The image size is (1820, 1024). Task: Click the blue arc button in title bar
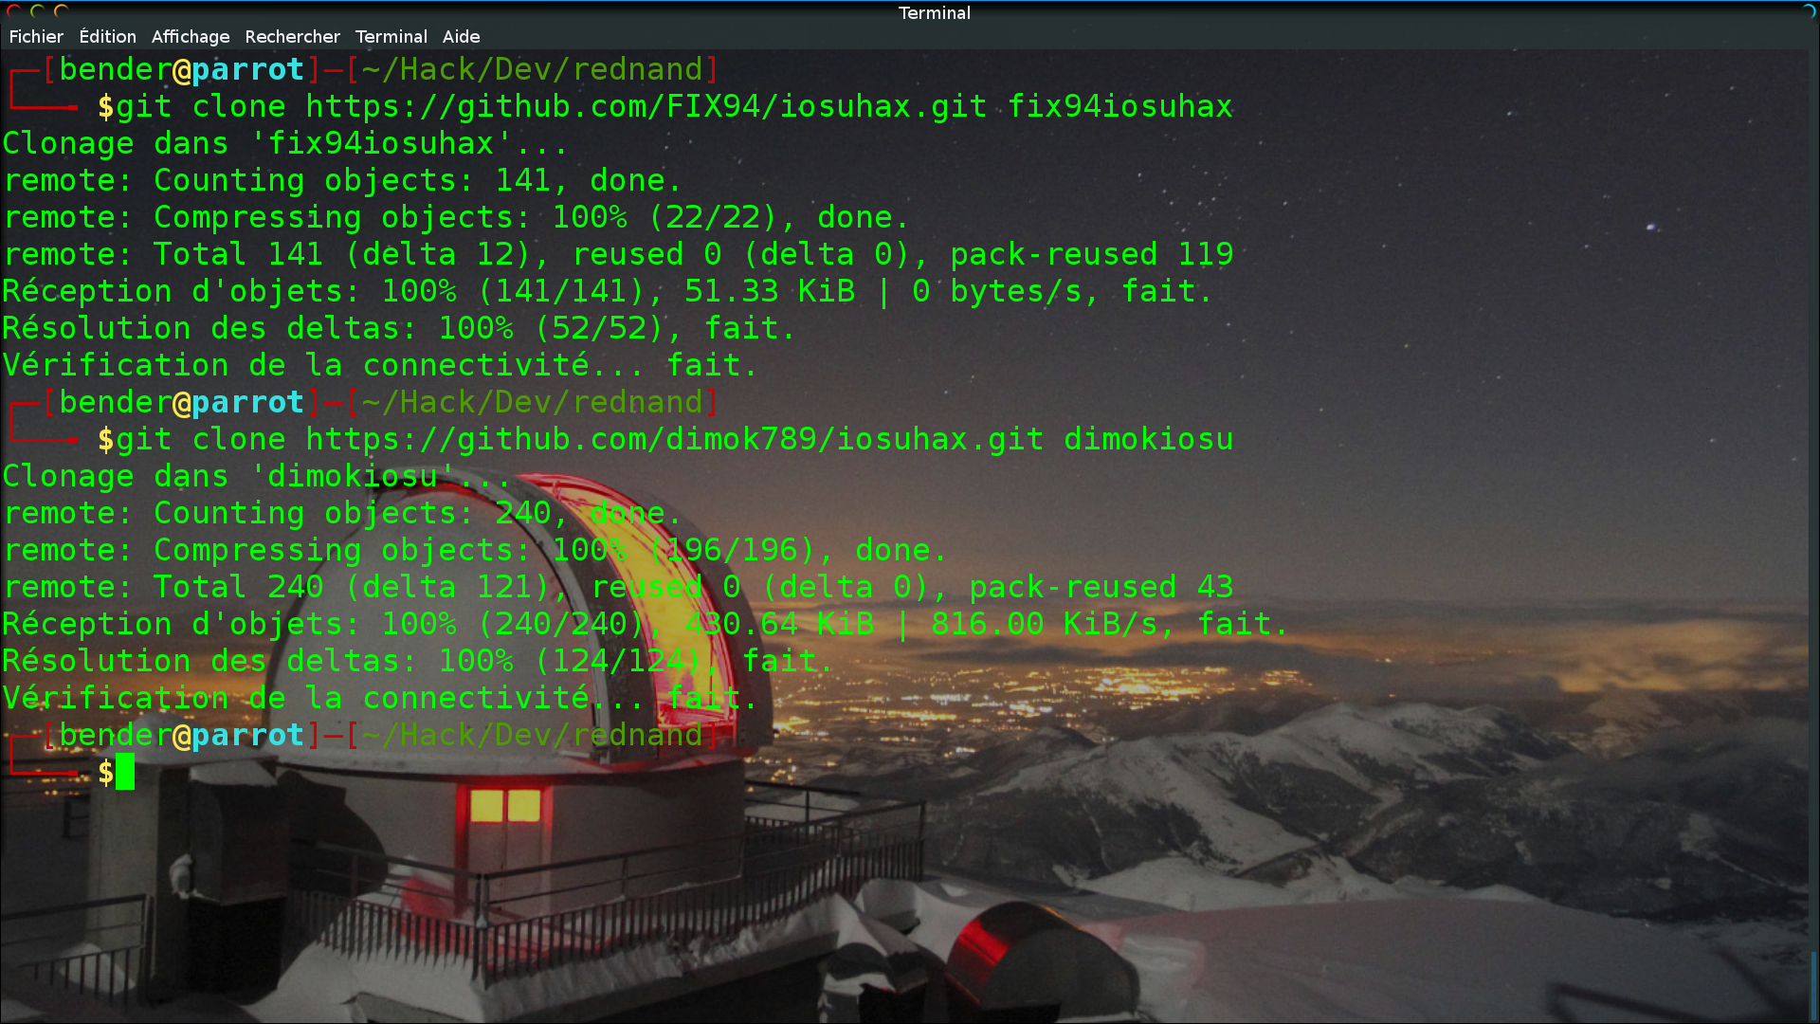1809,11
